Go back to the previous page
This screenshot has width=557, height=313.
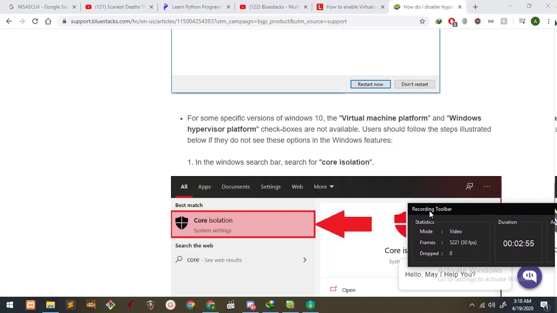pyautogui.click(x=9, y=21)
